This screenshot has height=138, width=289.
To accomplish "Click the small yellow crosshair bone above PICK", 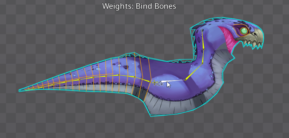I will [154, 82].
